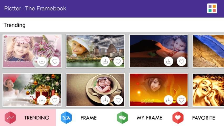
Task: Download the pink lily flower frame
Action: click(x=42, y=61)
